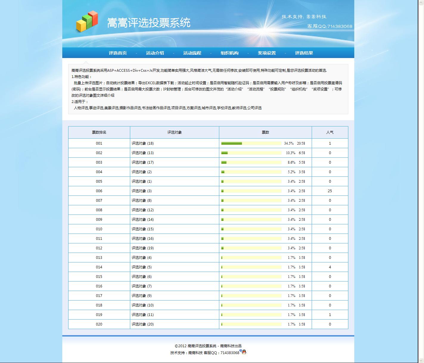Click the 票数排名 column header
Screen dimensions: 424x363
[x=99, y=132]
